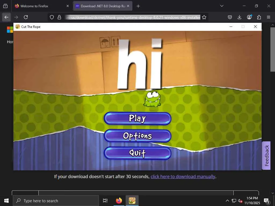The width and height of the screenshot is (275, 206).
Task: Expand the list all tabs dropdown
Action: click(x=222, y=6)
